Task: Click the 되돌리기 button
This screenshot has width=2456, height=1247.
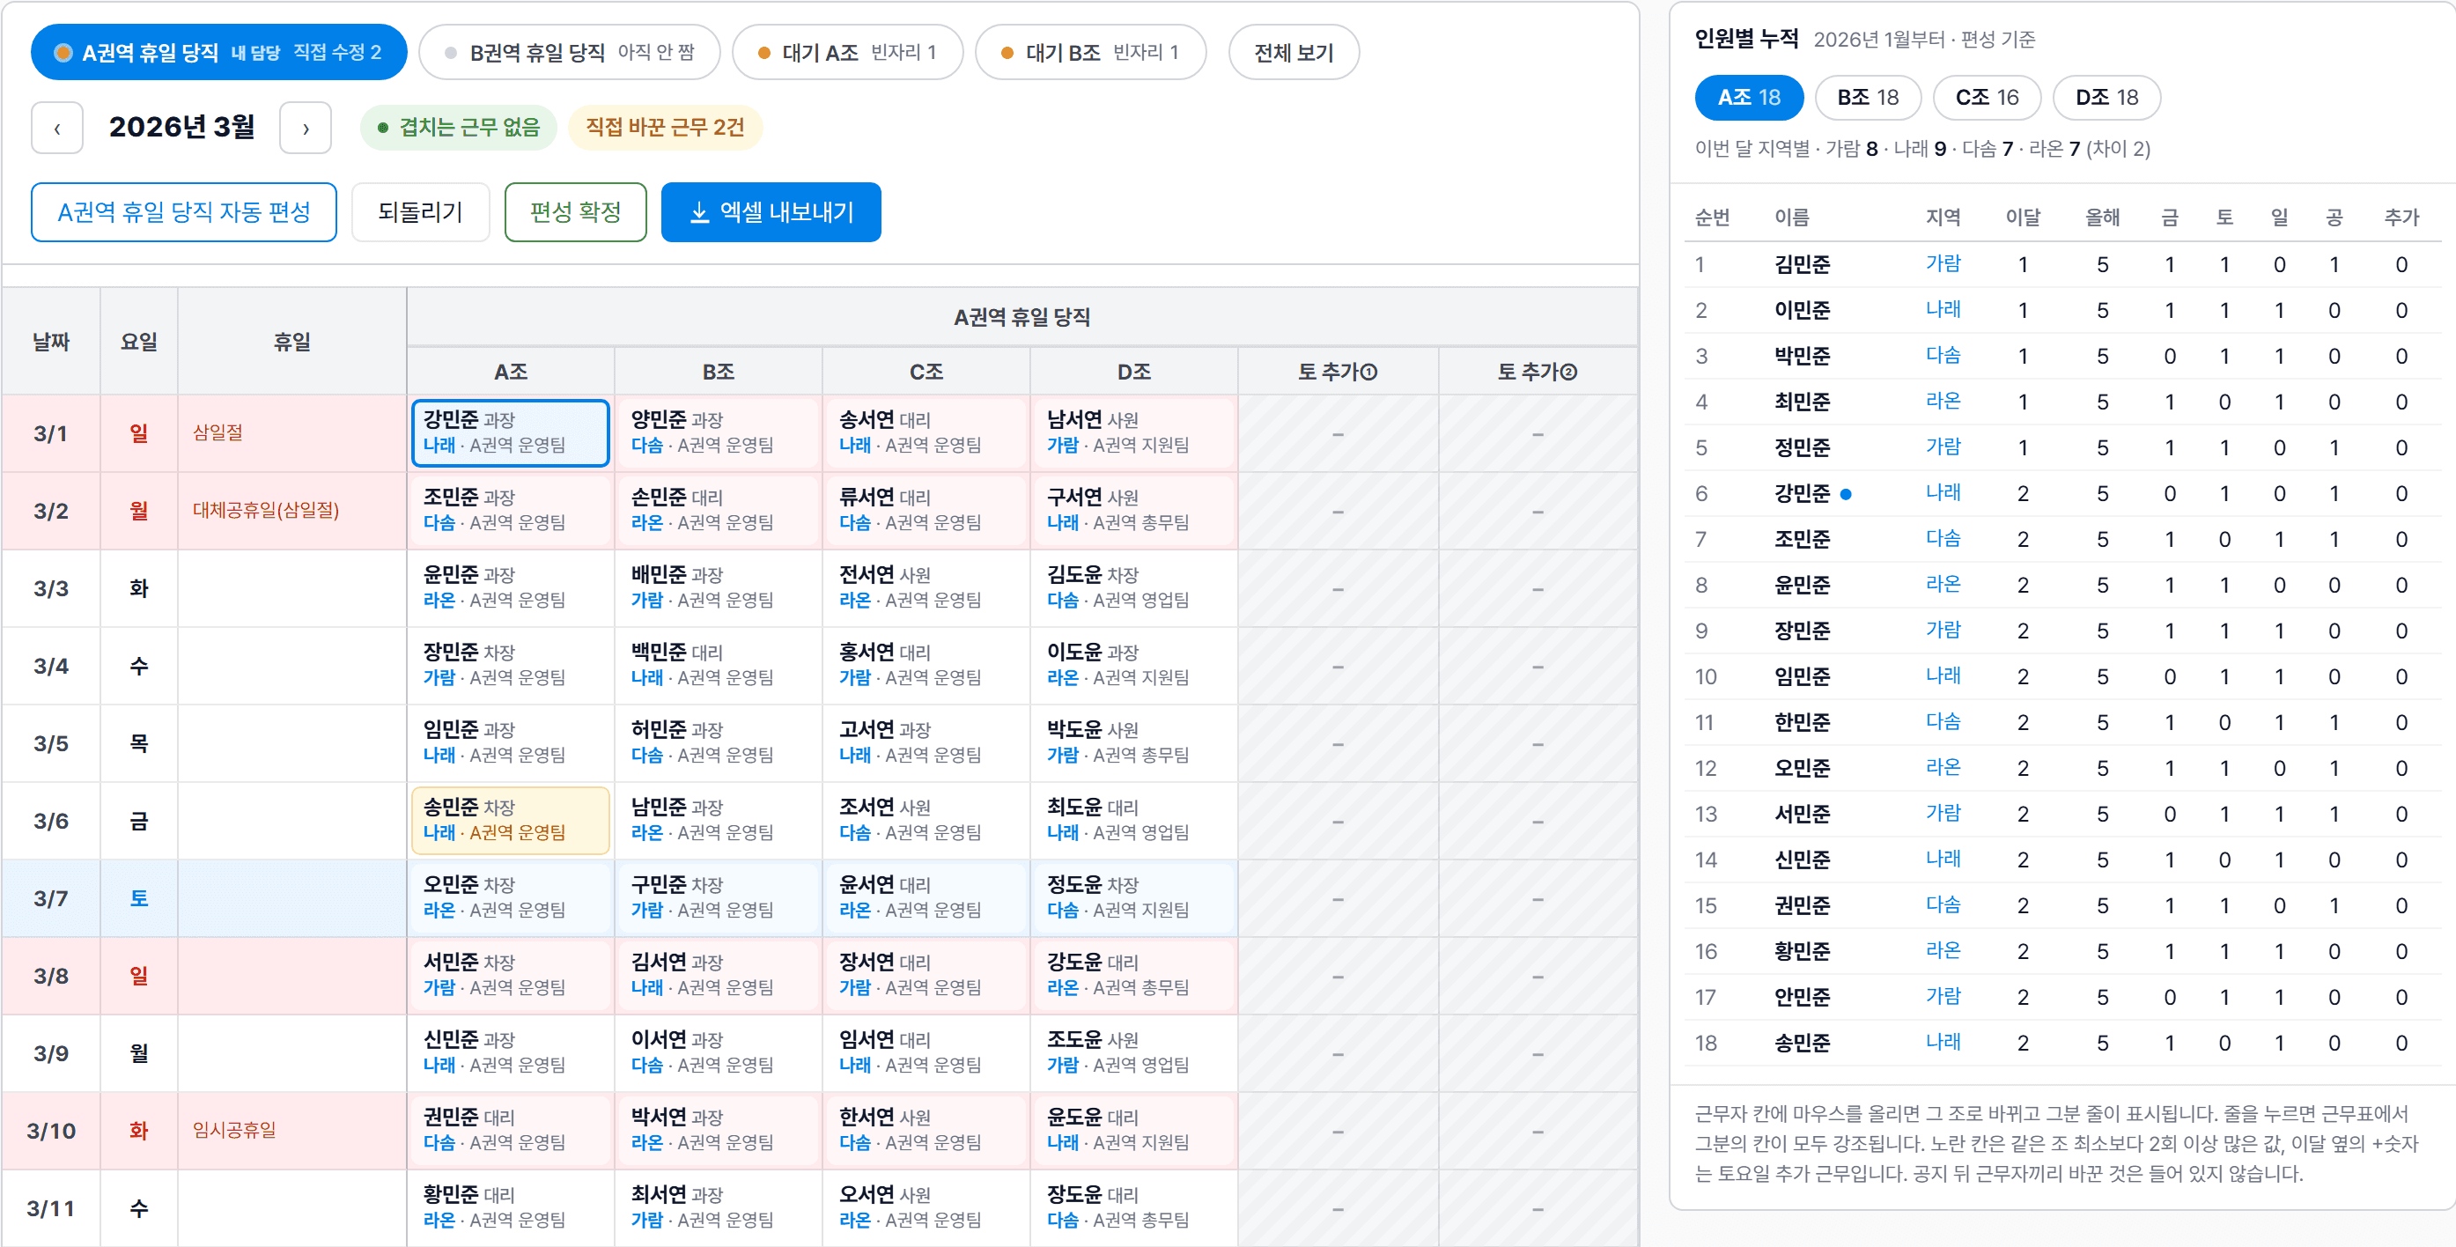Action: click(x=420, y=211)
